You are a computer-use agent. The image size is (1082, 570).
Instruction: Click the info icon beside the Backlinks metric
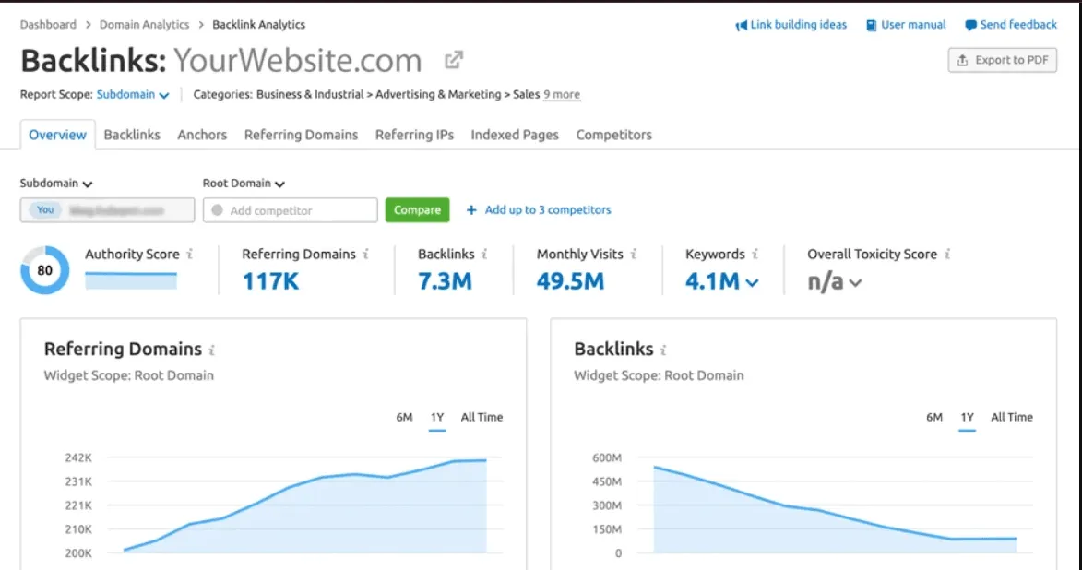pyautogui.click(x=483, y=255)
